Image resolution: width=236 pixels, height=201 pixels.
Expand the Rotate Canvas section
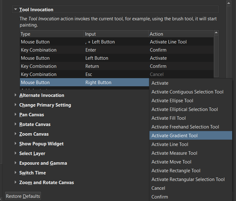coord(16,124)
